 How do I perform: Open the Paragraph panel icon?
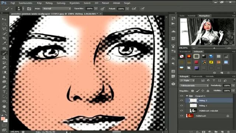(x=173, y=64)
